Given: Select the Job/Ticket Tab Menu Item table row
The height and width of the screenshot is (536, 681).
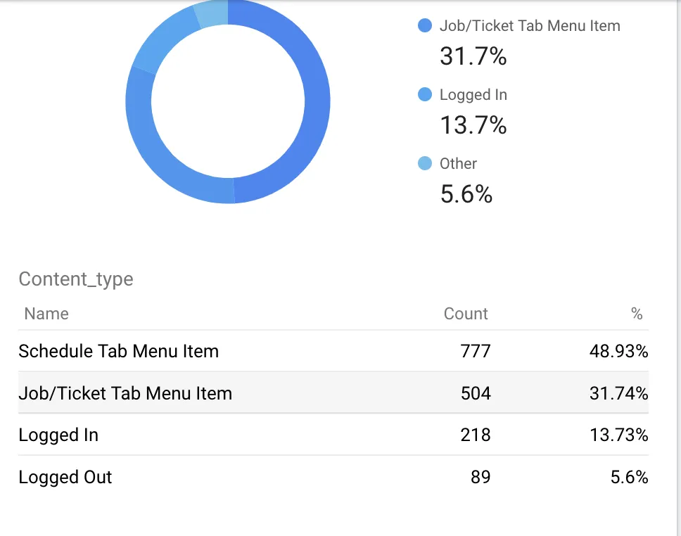Looking at the screenshot, I should (125, 393).
